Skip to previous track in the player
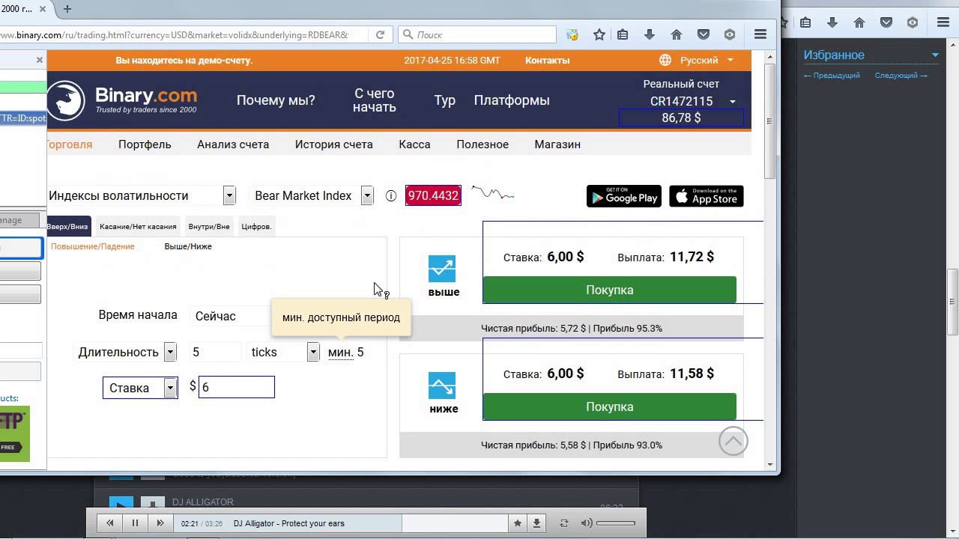Screen dimensions: 959x539 tap(110, 523)
